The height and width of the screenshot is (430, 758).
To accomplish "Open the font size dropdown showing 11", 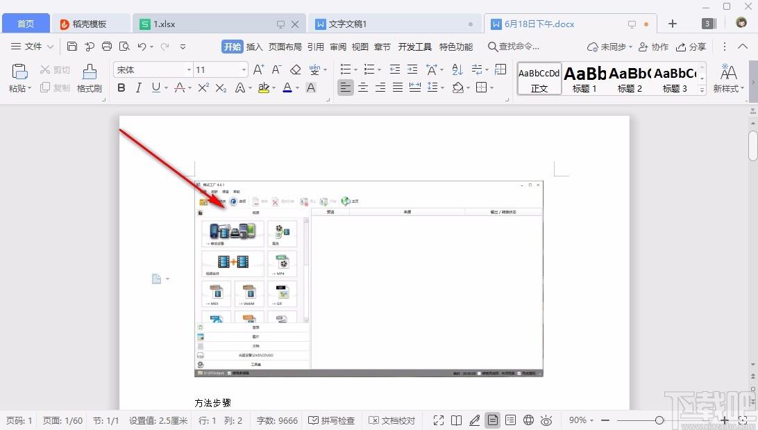I will [x=221, y=69].
